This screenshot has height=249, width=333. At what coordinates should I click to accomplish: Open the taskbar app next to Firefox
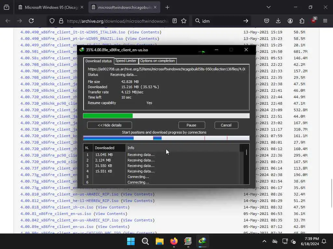(x=188, y=241)
